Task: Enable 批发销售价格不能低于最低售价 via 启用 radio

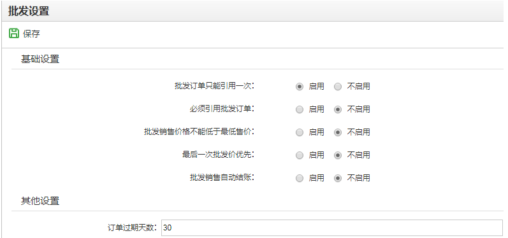Action: click(300, 132)
